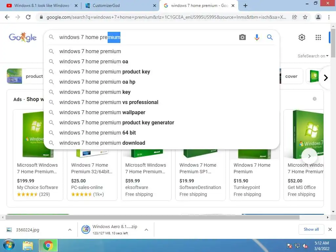Click the network tray icon
The image size is (336, 252).
pyautogui.click(x=297, y=246)
